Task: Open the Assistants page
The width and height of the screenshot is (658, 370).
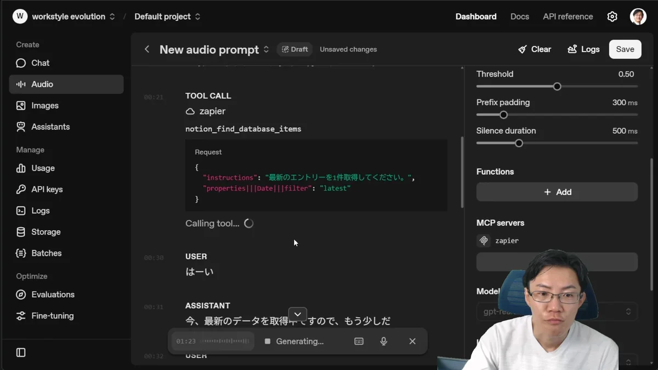Action: click(66, 127)
